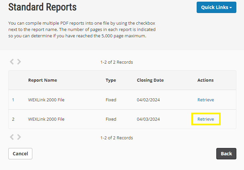Select the Closing Date column header
Viewport: 244px width, 170px height.
point(150,80)
